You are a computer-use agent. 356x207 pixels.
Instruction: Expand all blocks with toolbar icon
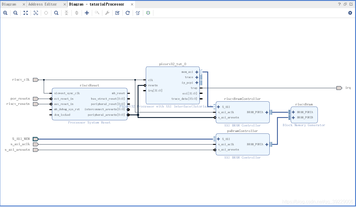click(x=77, y=13)
